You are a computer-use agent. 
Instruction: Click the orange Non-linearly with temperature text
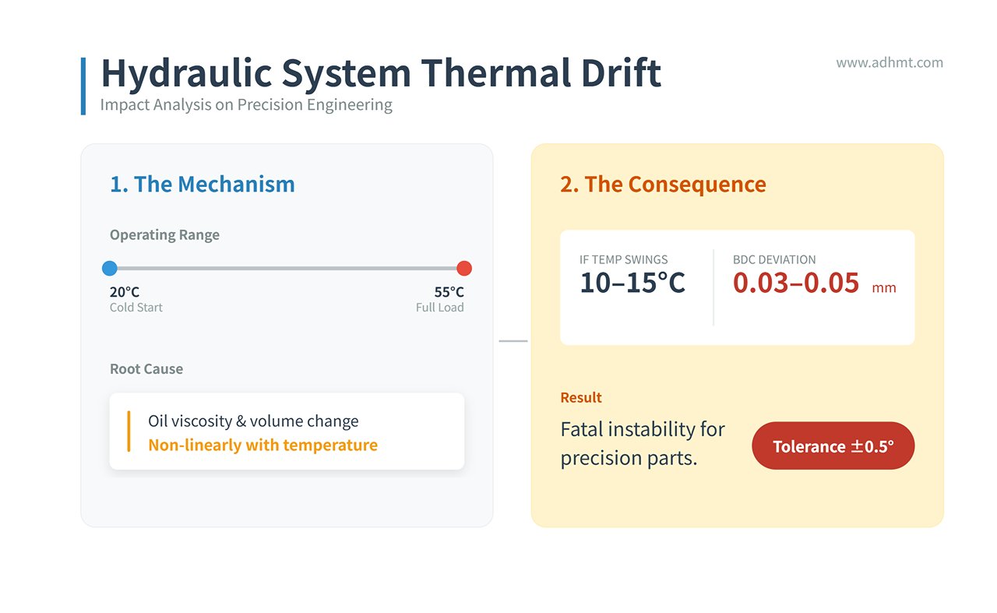[262, 446]
